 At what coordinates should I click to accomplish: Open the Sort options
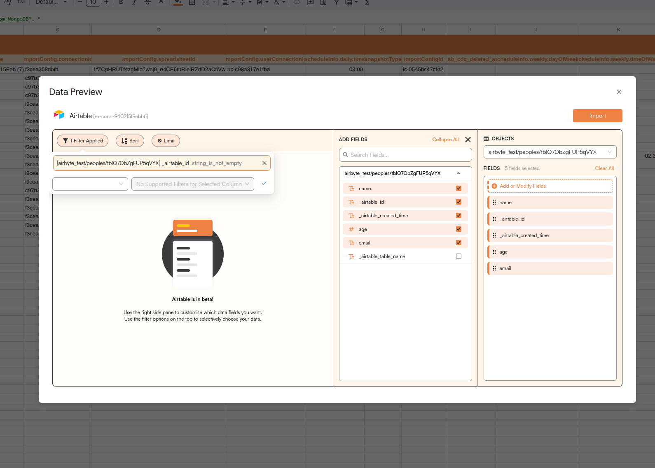pyautogui.click(x=130, y=141)
